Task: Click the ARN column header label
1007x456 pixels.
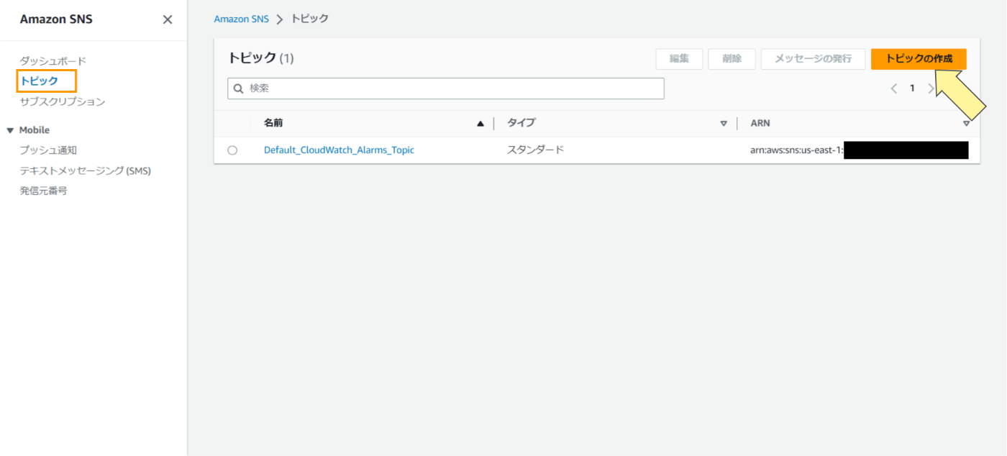Action: [760, 123]
